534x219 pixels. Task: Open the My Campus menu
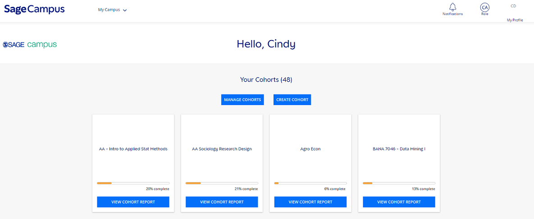(x=112, y=10)
